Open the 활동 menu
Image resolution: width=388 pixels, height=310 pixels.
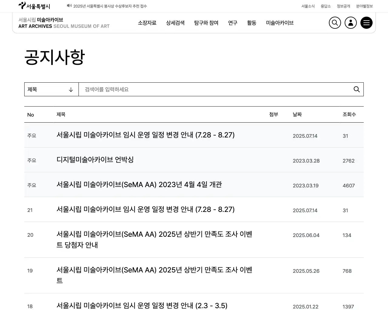[x=252, y=23]
